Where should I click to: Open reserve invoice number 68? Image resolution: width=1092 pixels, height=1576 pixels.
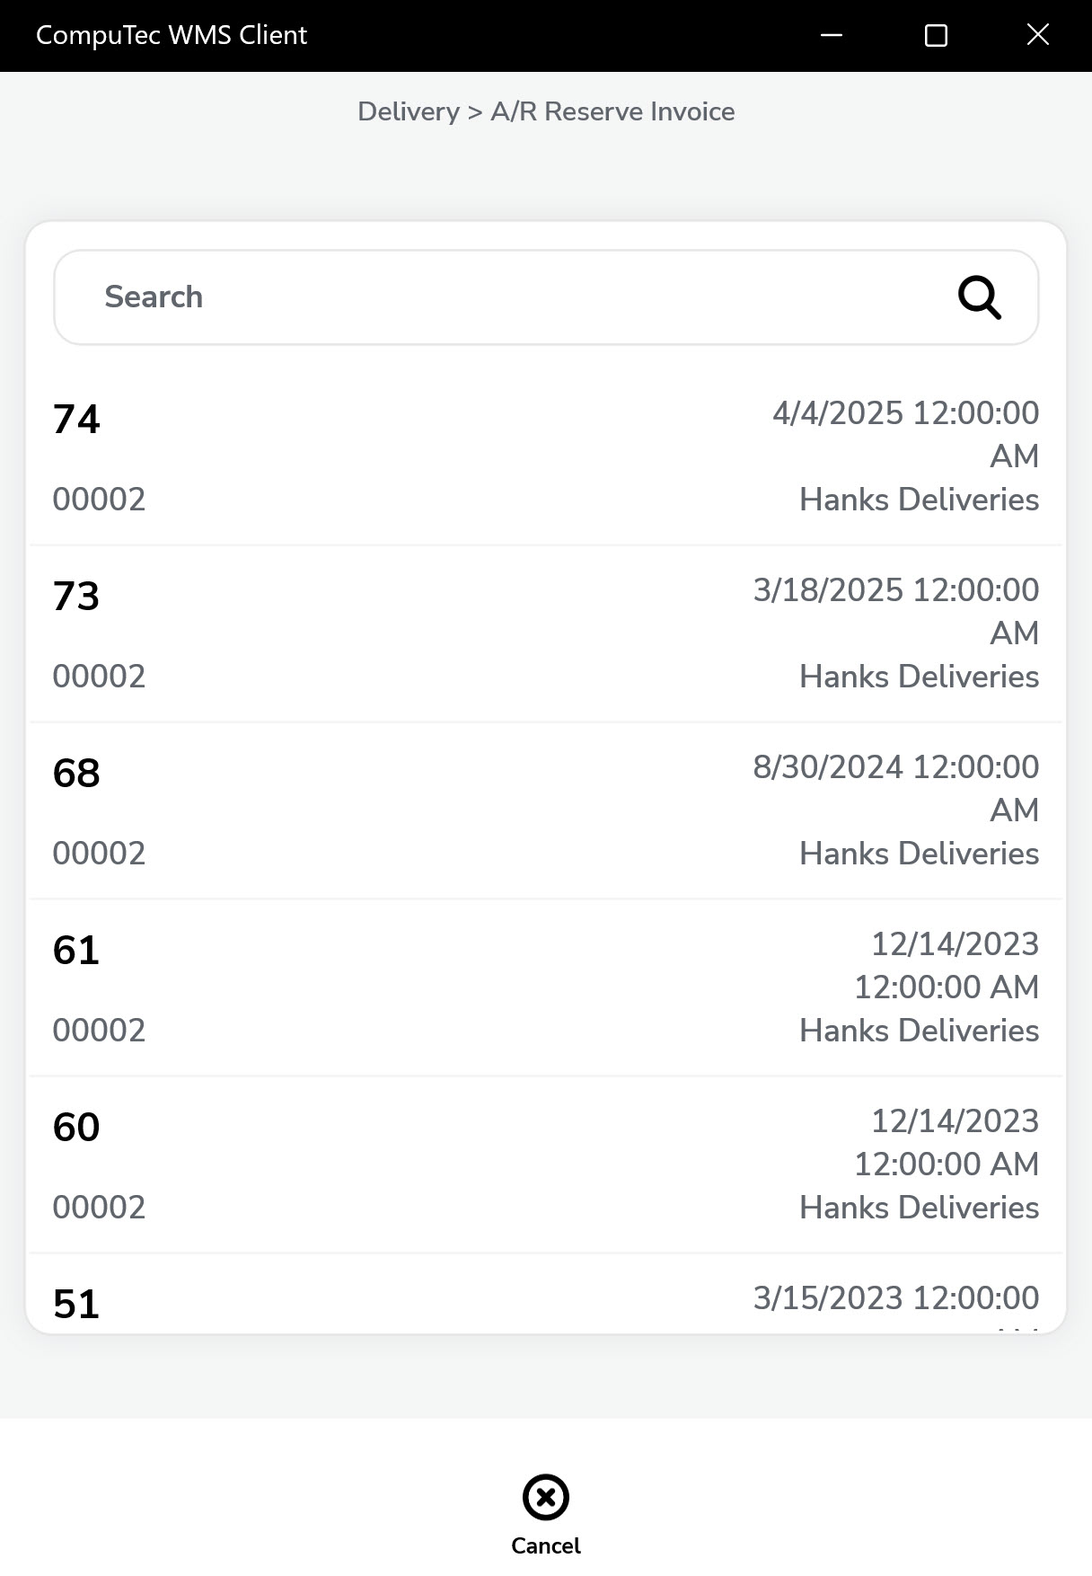click(x=77, y=774)
